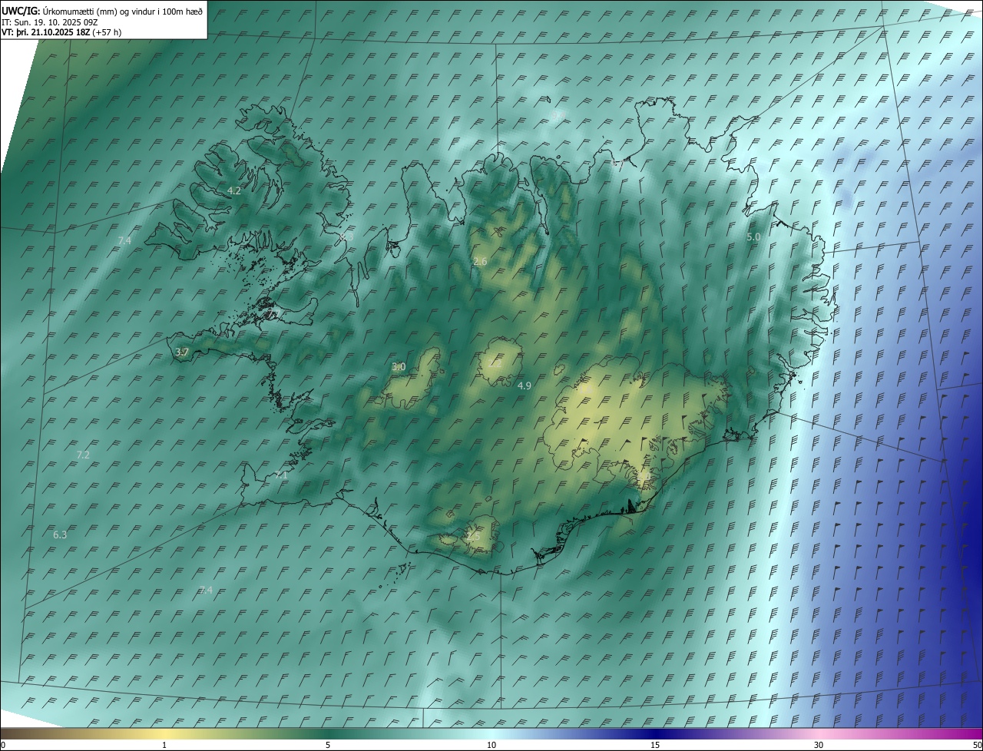The width and height of the screenshot is (983, 751).
Task: Click the 8.3 value near the Húnaflói bay coast
Action: pyautogui.click(x=346, y=238)
